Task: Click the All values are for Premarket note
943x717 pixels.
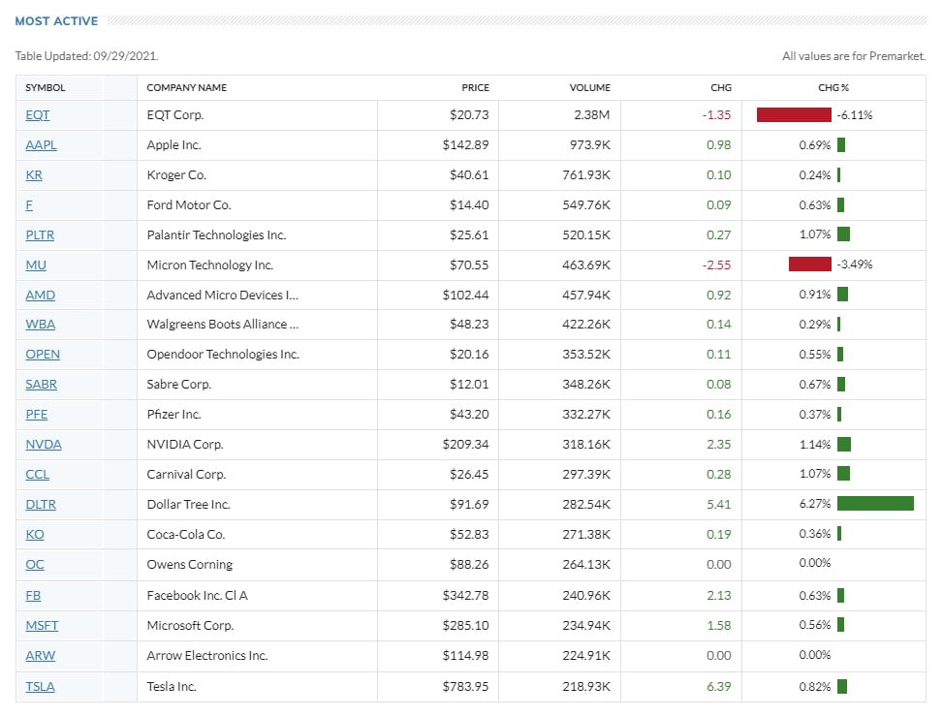Action: (854, 56)
